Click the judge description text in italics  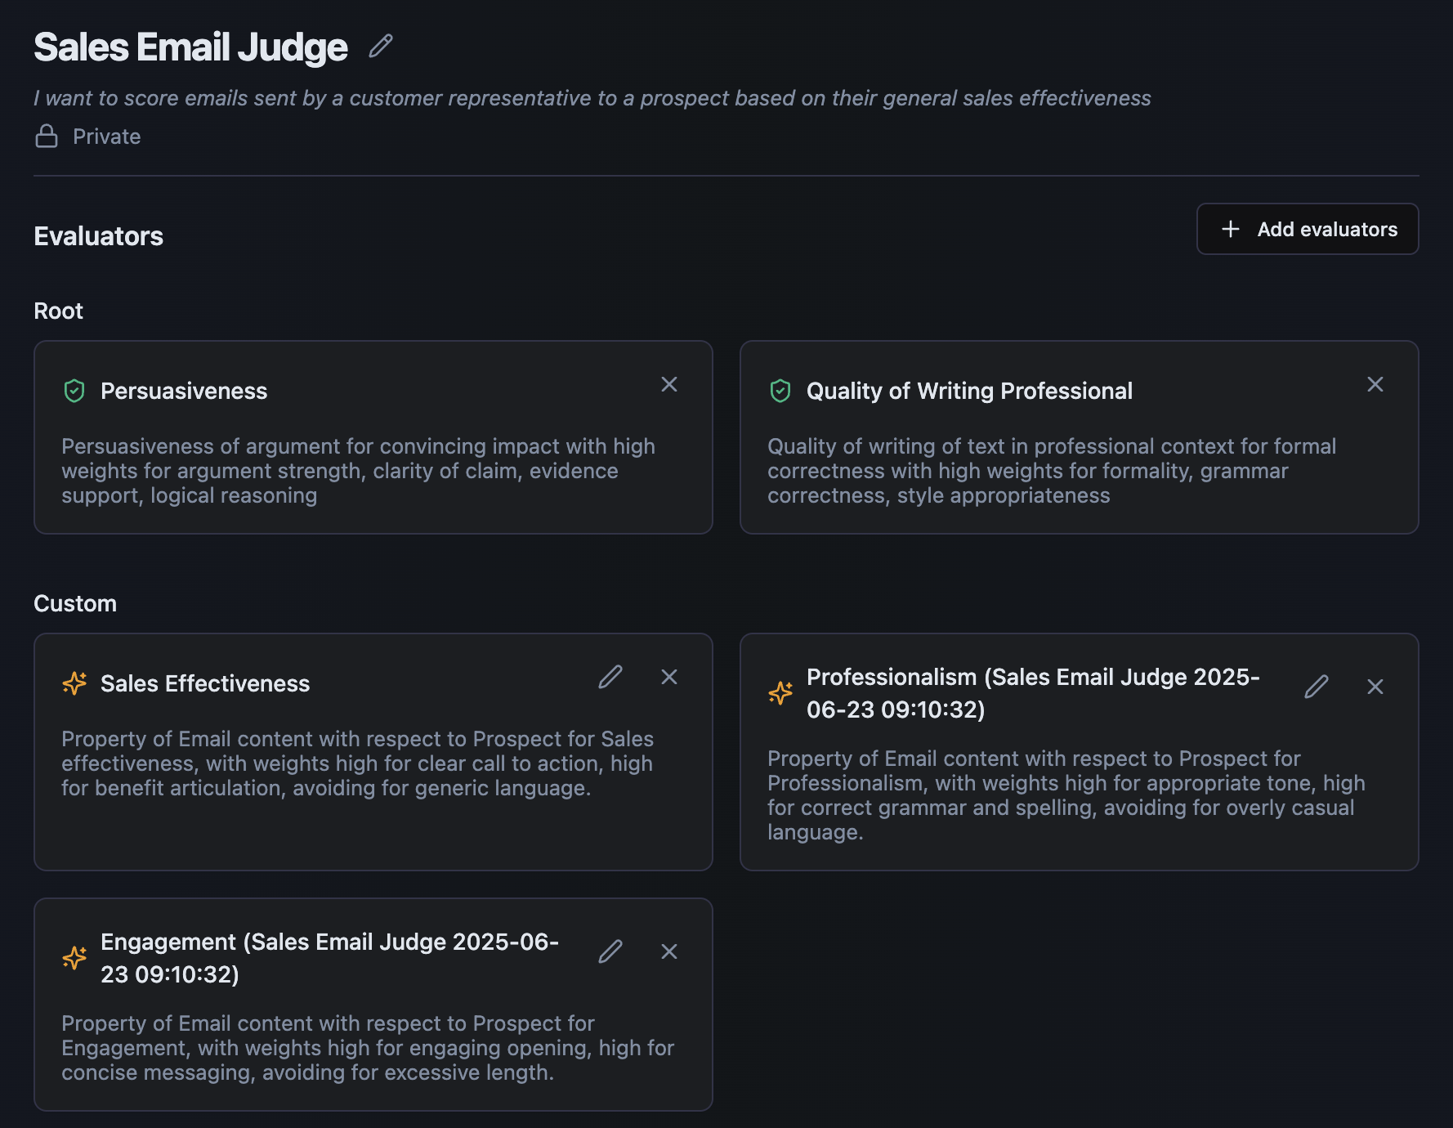click(x=592, y=98)
